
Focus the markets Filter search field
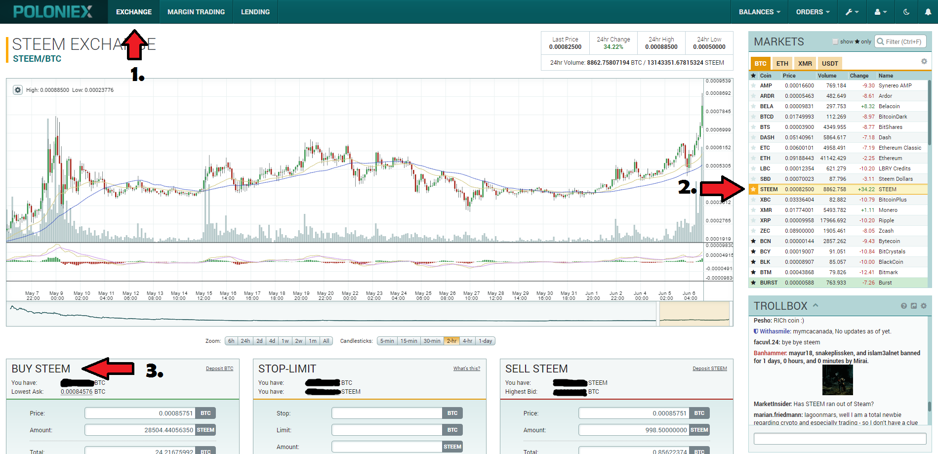click(900, 41)
